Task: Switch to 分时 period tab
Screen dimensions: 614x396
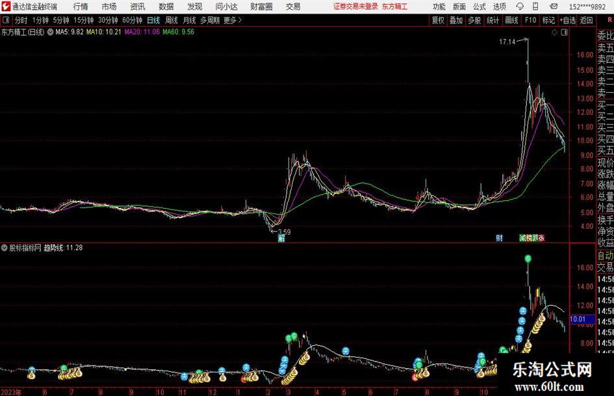Action: click(21, 20)
